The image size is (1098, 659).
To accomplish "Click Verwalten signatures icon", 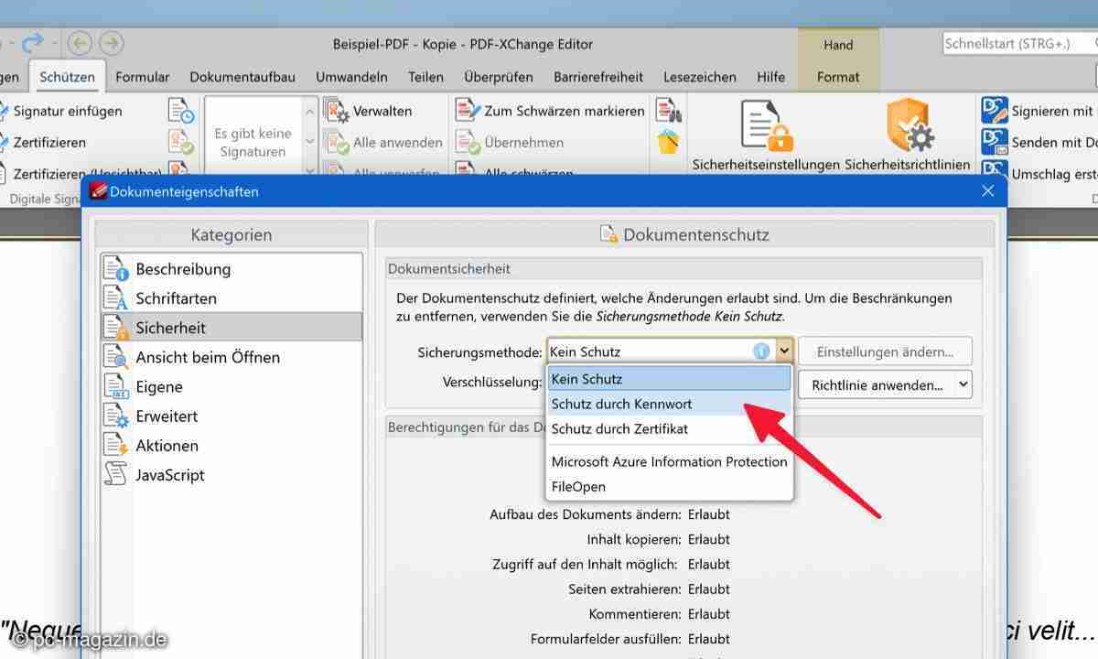I will click(338, 111).
